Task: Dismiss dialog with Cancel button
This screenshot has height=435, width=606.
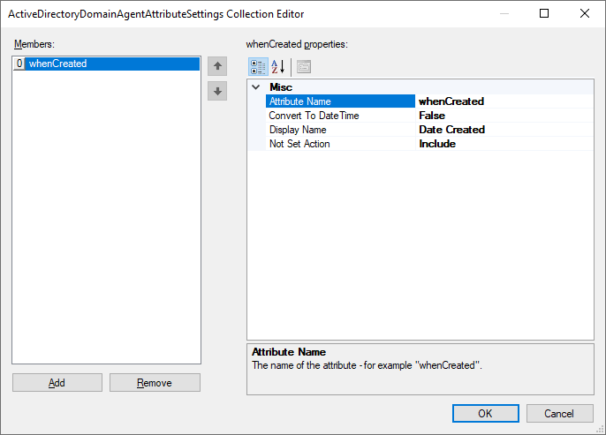Action: 559,413
